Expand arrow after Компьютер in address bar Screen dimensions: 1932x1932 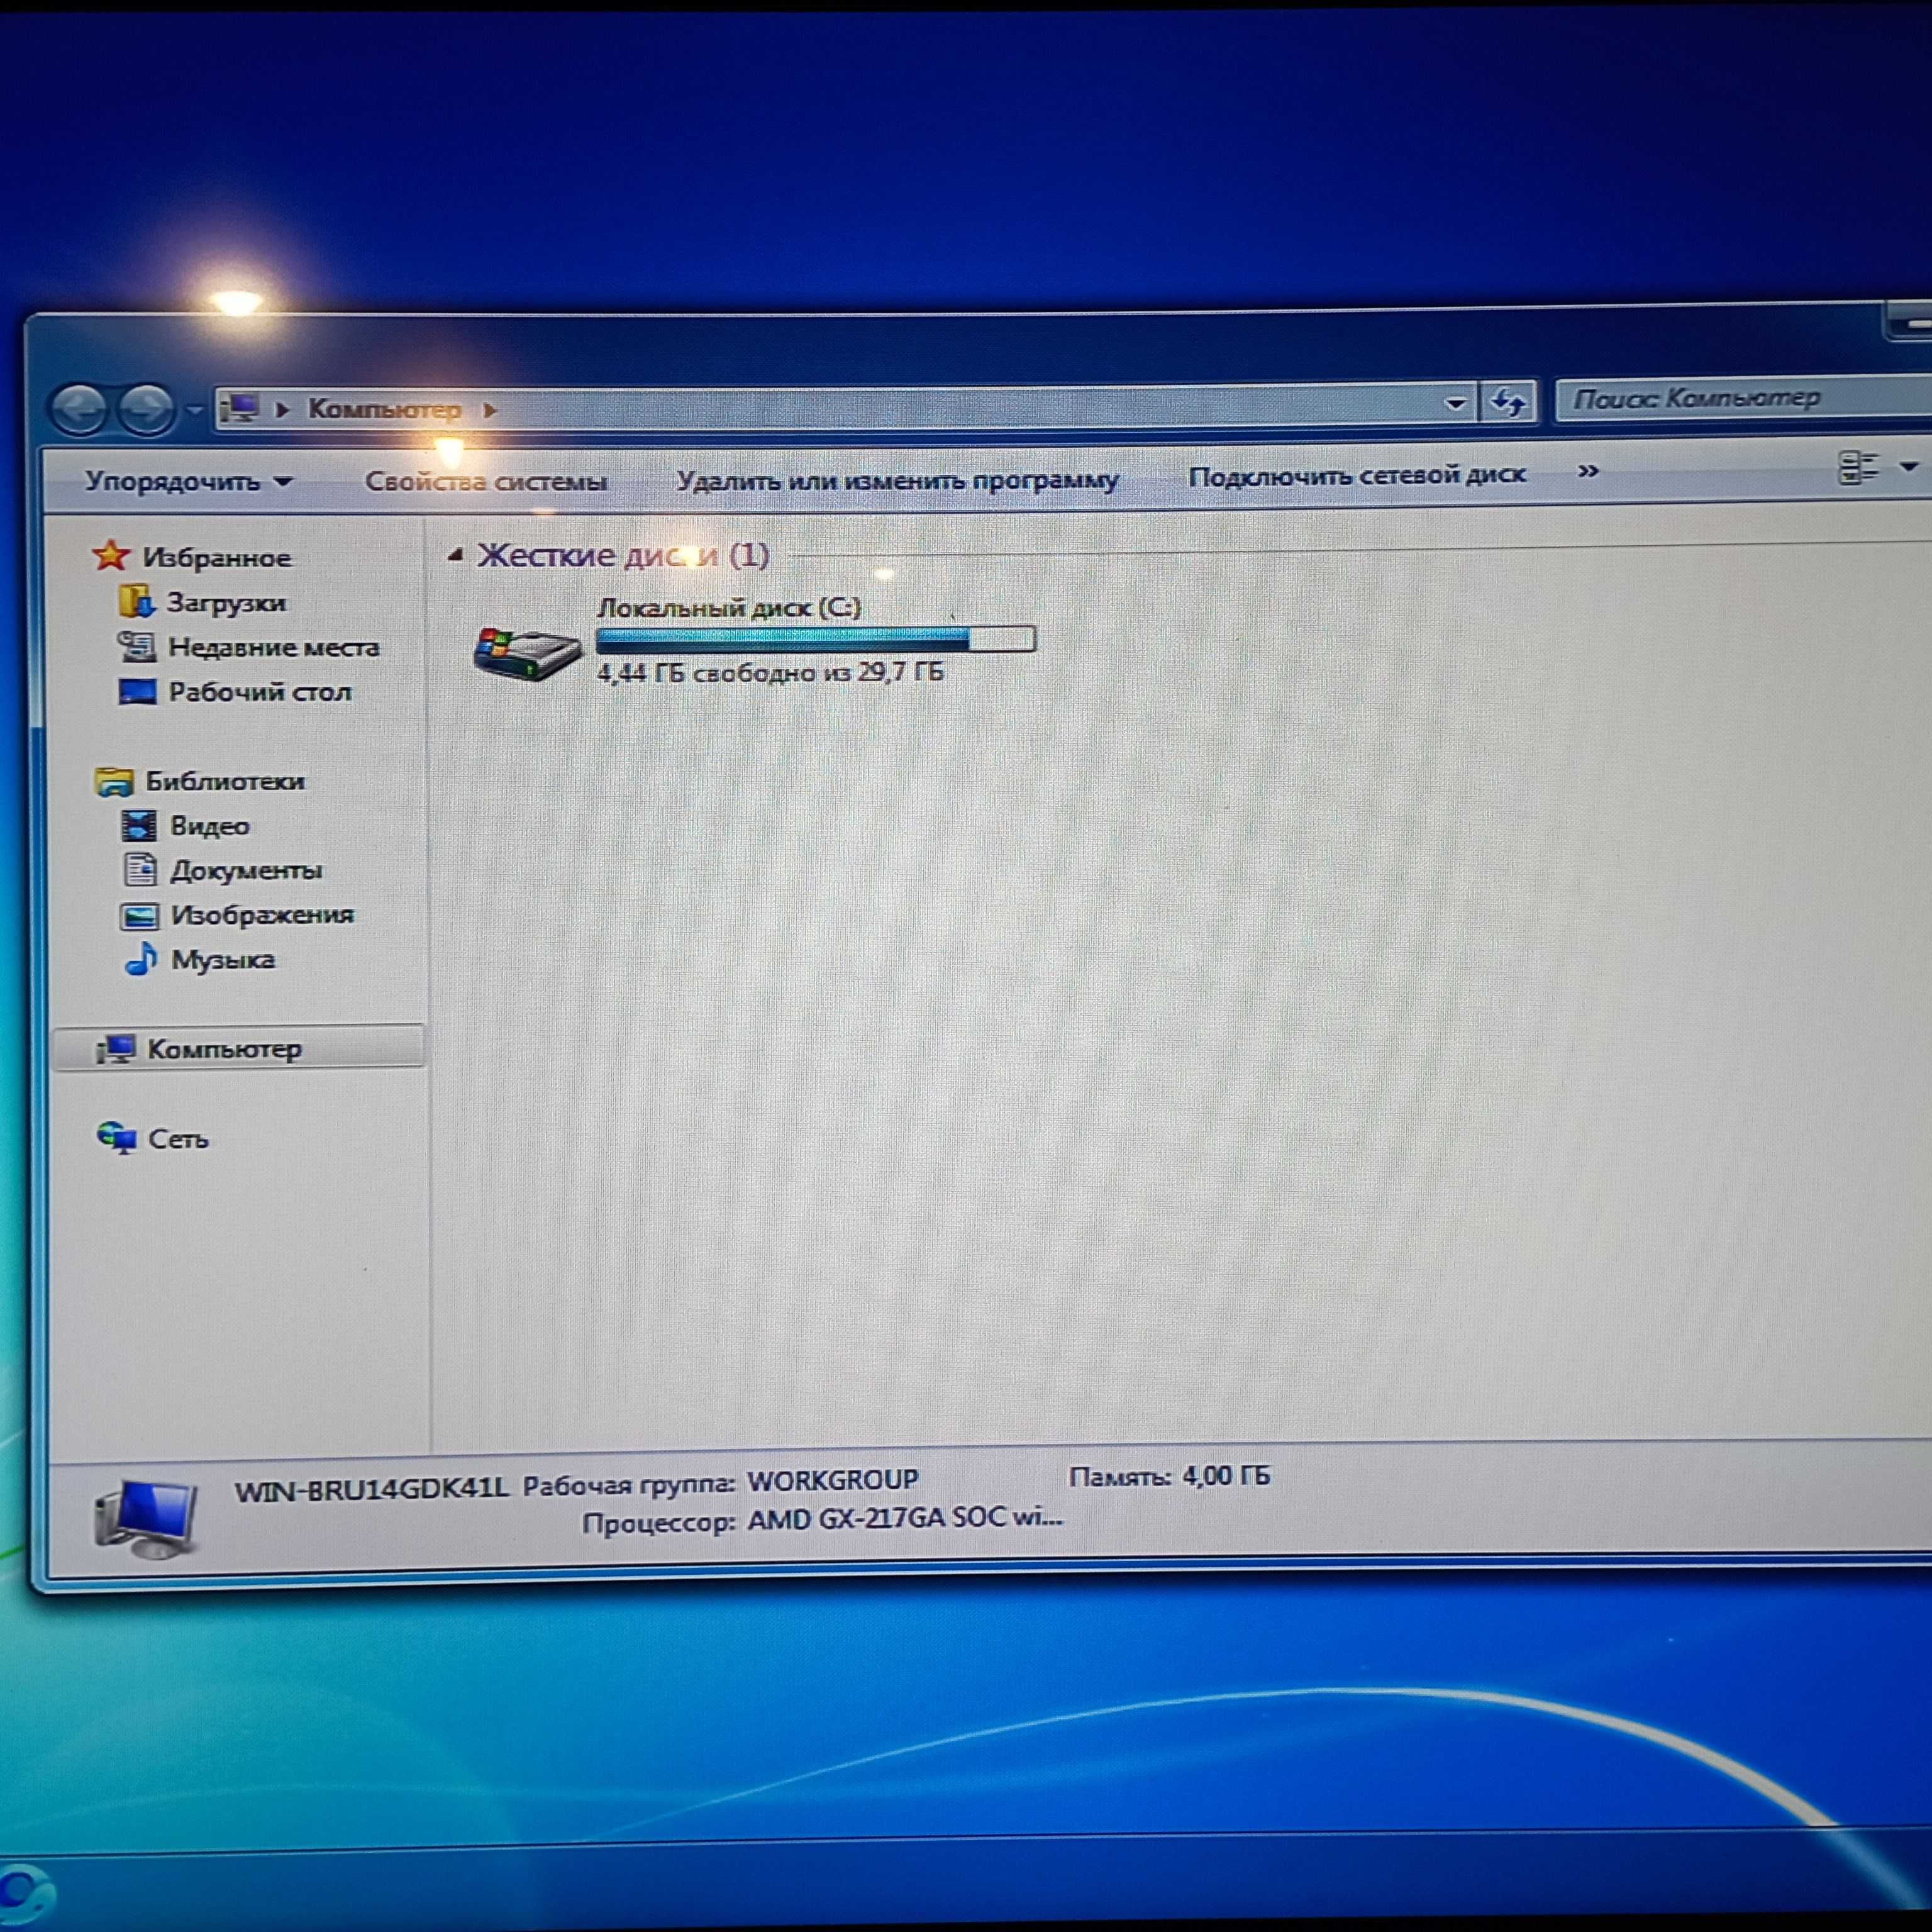tap(490, 410)
